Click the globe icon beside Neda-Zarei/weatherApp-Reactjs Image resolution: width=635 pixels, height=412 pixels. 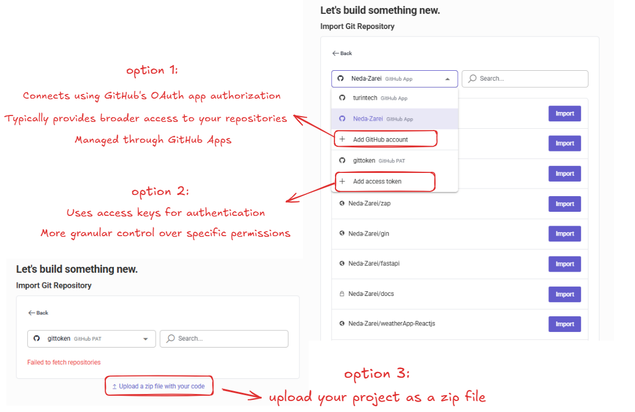click(342, 324)
